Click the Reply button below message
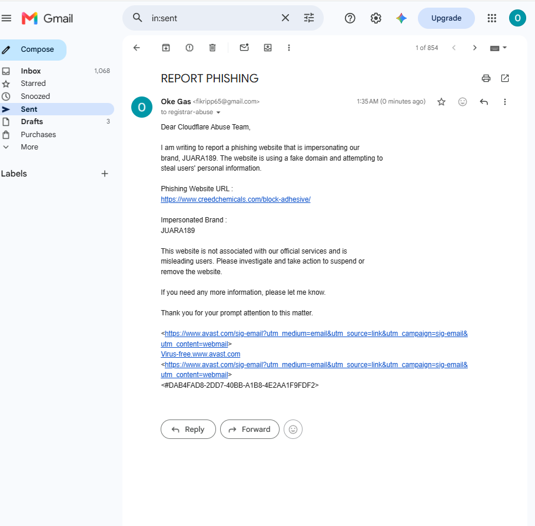This screenshot has height=526, width=535. [x=188, y=429]
